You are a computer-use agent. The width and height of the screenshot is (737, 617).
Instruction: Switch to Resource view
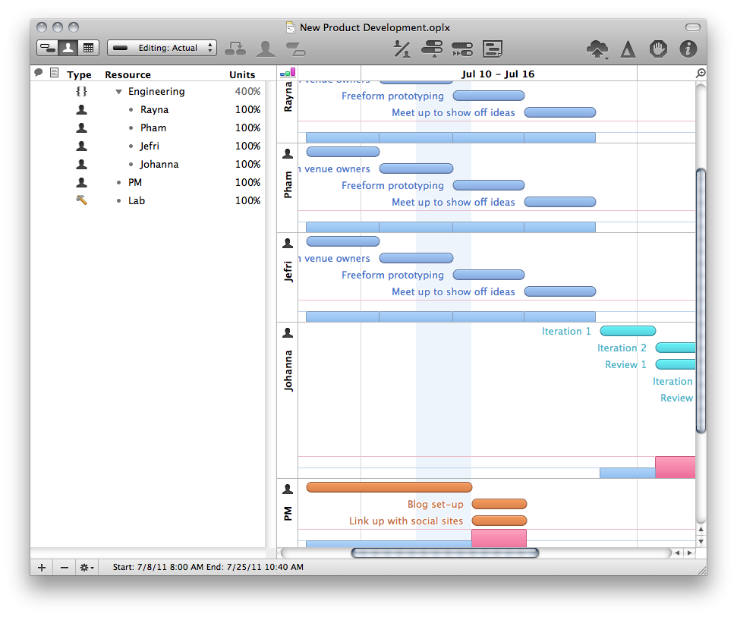68,48
